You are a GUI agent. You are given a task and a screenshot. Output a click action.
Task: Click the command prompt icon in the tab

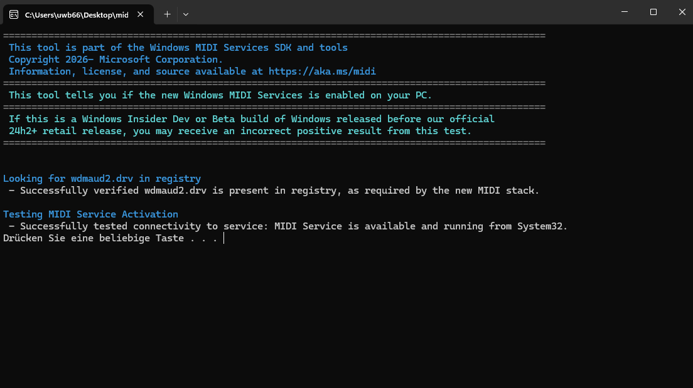click(x=13, y=14)
